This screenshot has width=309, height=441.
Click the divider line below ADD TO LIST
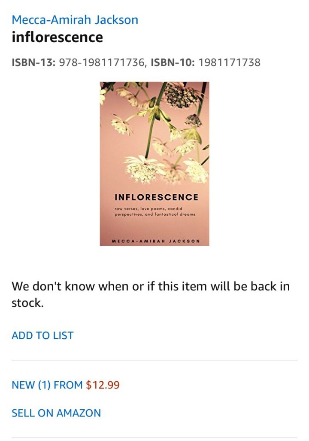pos(154,360)
